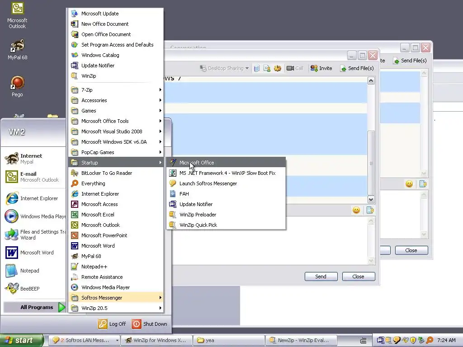Click Close button in back conversation window
Viewport: 463px width, 347px height.
[x=411, y=250]
